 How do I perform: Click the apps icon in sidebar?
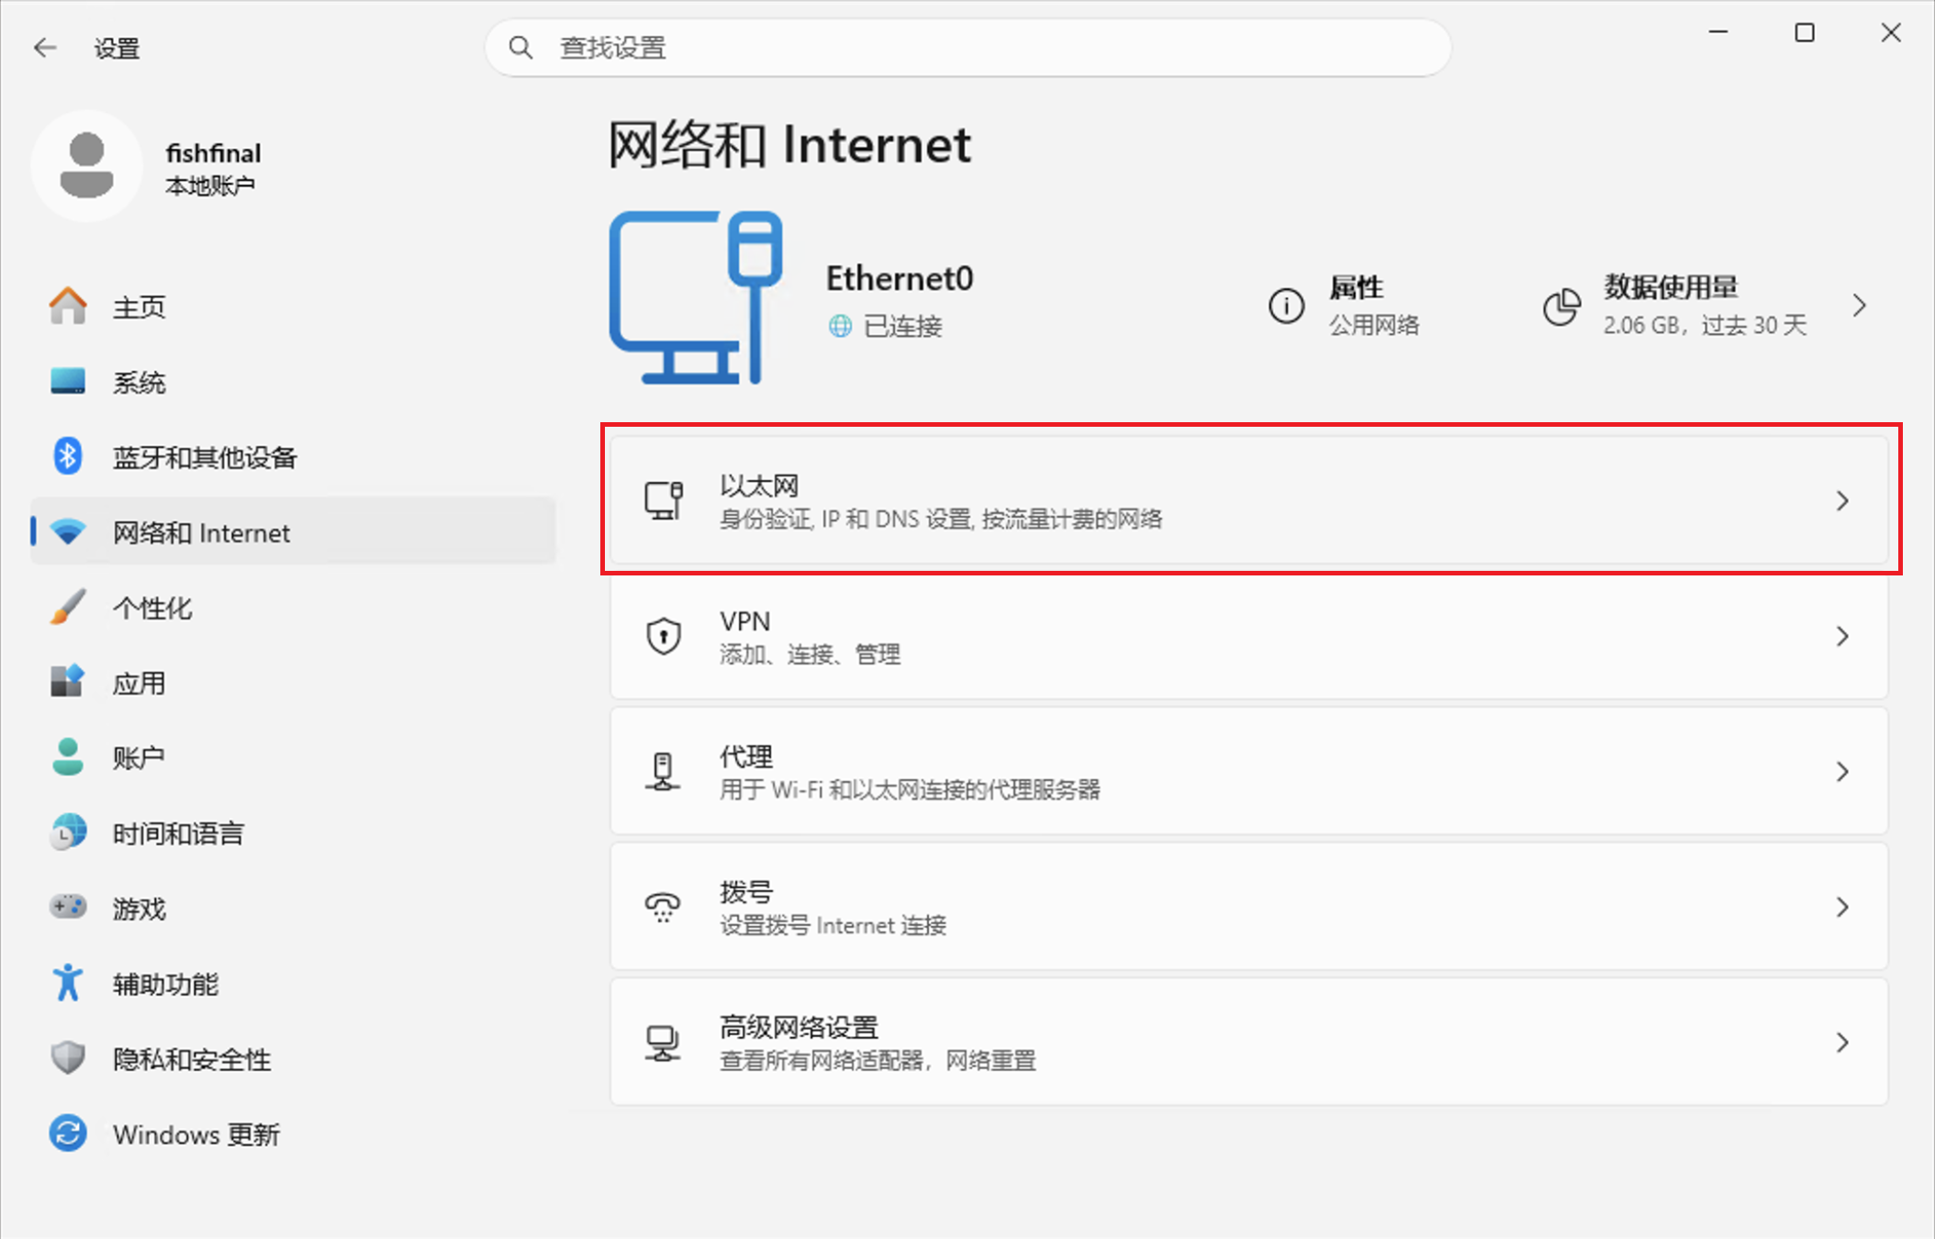(x=68, y=682)
